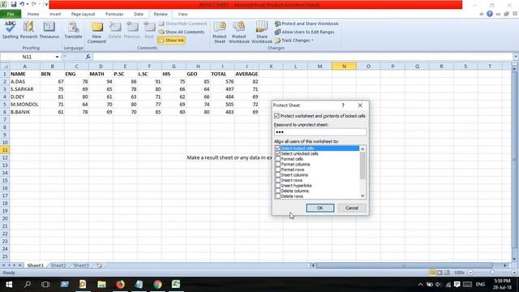Click the permissions list up arrow
This screenshot has width=519, height=292.
click(x=362, y=149)
